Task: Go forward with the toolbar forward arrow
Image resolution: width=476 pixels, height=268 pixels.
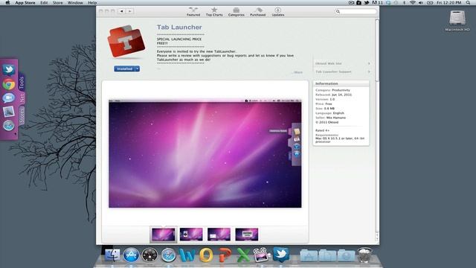Action: click(x=129, y=11)
